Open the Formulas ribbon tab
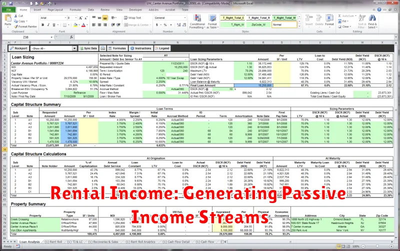This screenshot has width=400, height=251. point(75,9)
